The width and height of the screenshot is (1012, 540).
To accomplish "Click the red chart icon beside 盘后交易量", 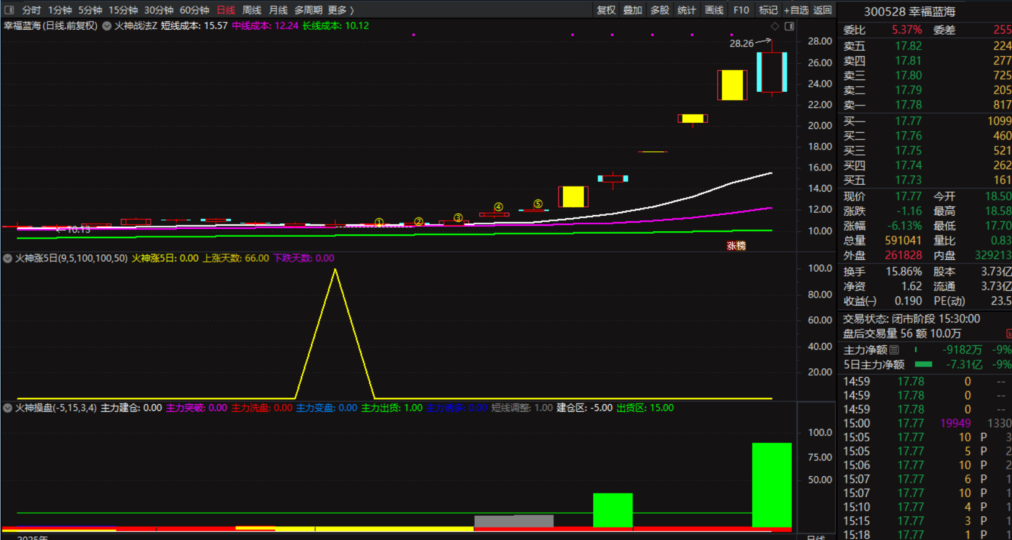I will pos(1008,334).
